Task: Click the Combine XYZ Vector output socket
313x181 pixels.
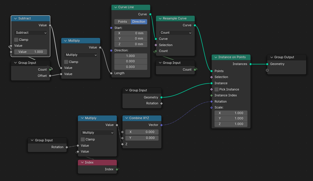Action: tap(161, 125)
